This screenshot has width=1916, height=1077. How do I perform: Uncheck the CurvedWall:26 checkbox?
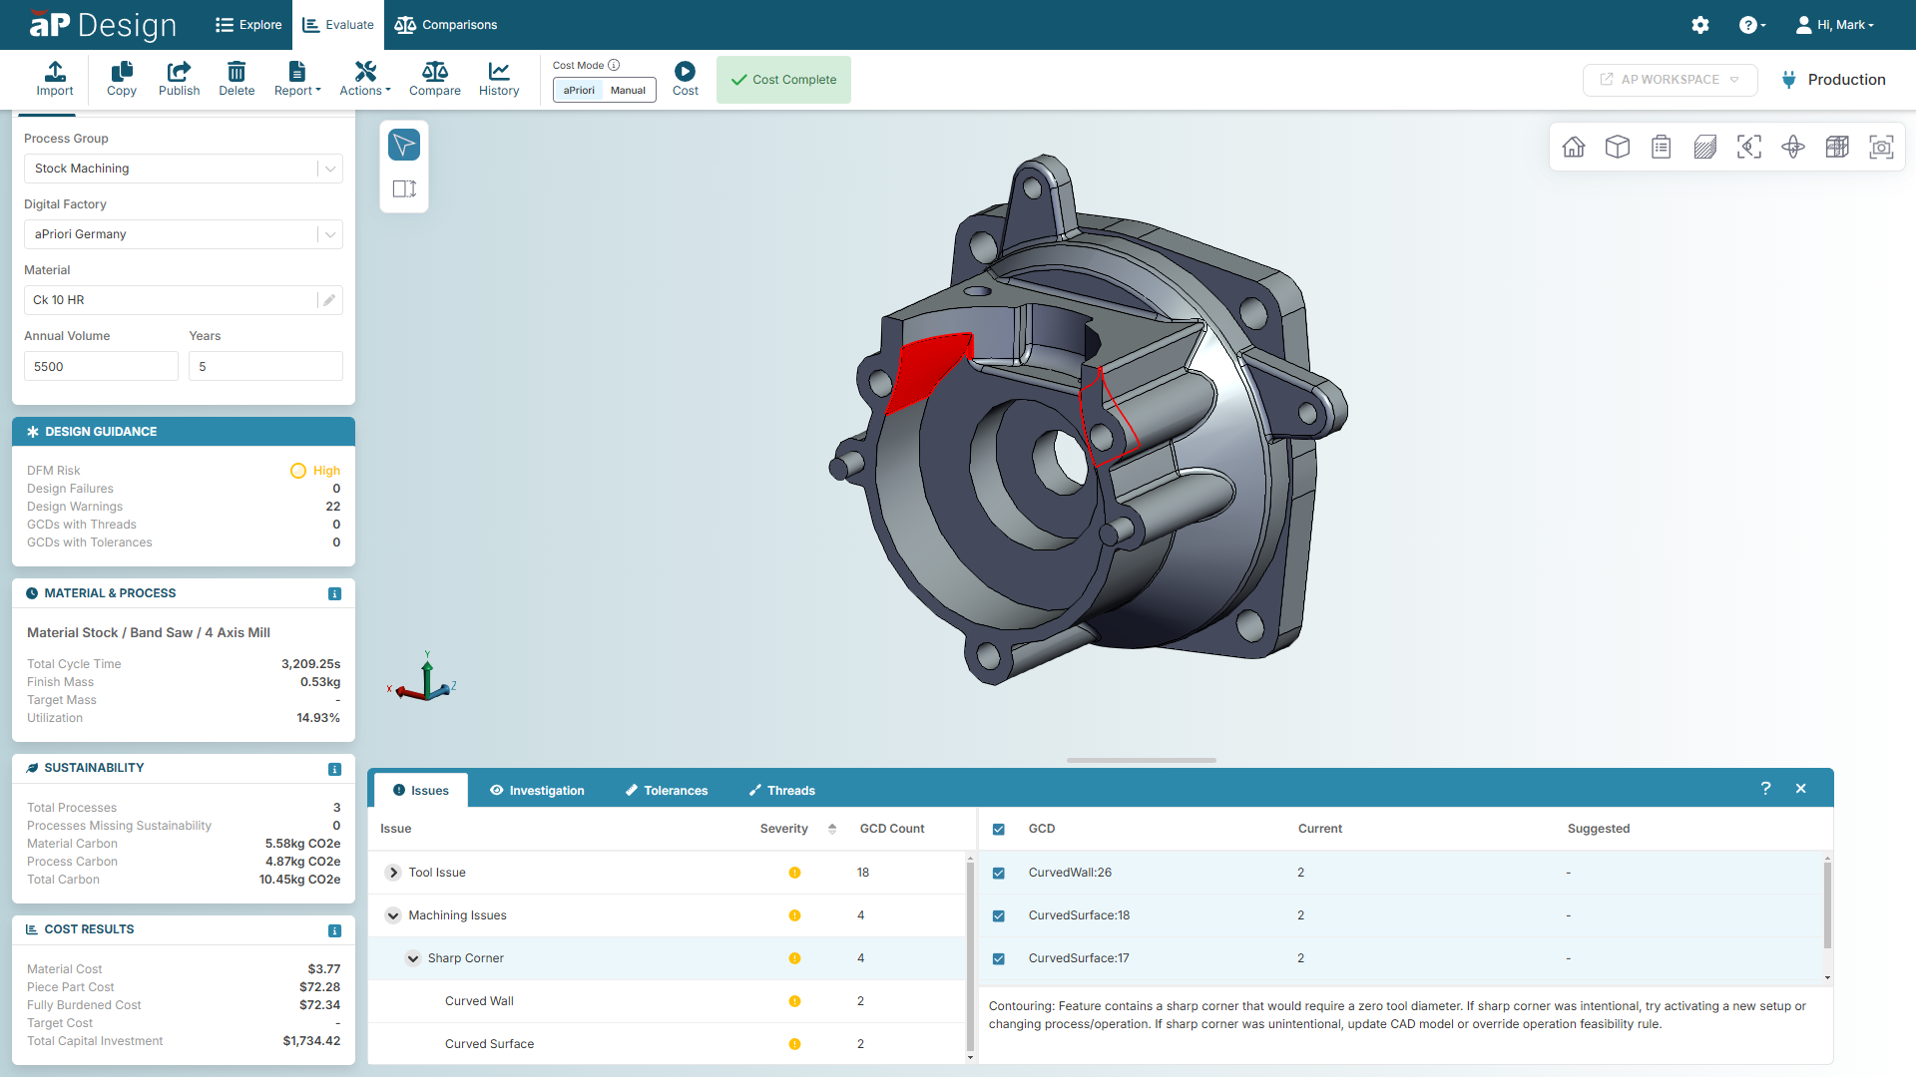999,873
